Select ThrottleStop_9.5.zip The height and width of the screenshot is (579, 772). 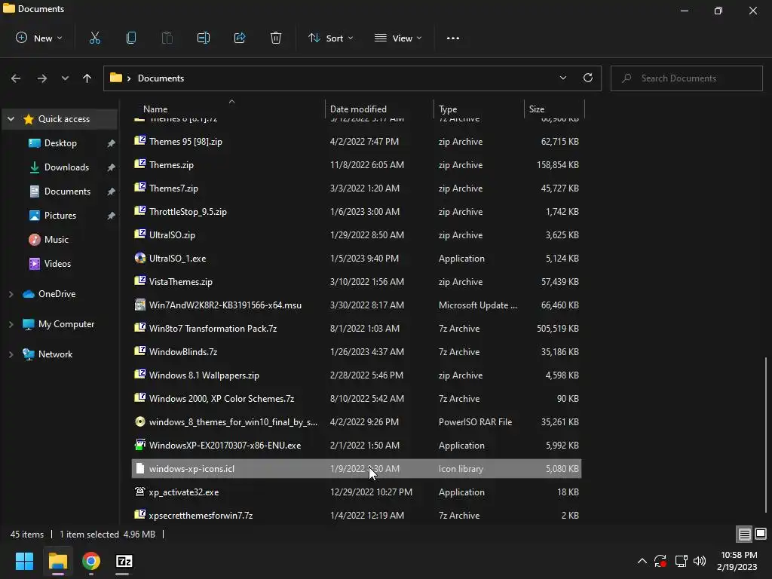tap(357, 211)
